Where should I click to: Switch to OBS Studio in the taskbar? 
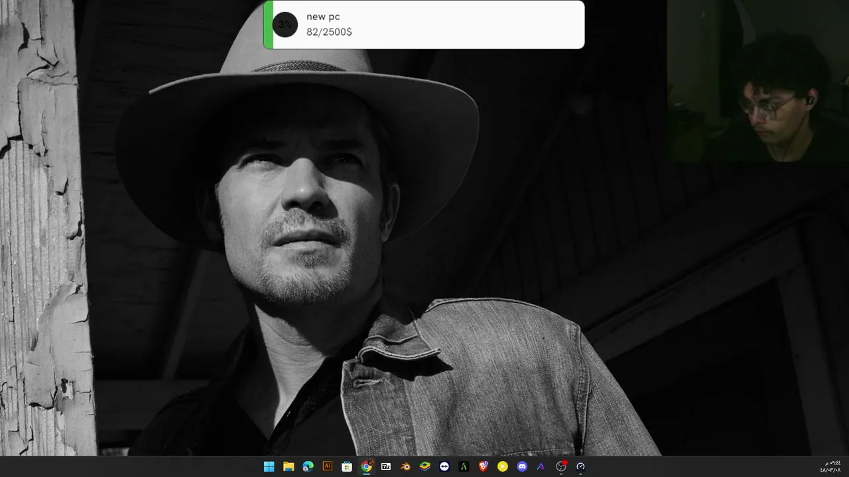click(x=561, y=466)
